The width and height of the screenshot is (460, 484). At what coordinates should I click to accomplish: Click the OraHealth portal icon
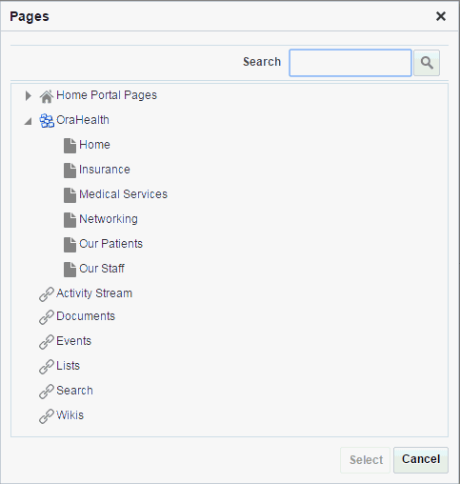[x=47, y=121]
